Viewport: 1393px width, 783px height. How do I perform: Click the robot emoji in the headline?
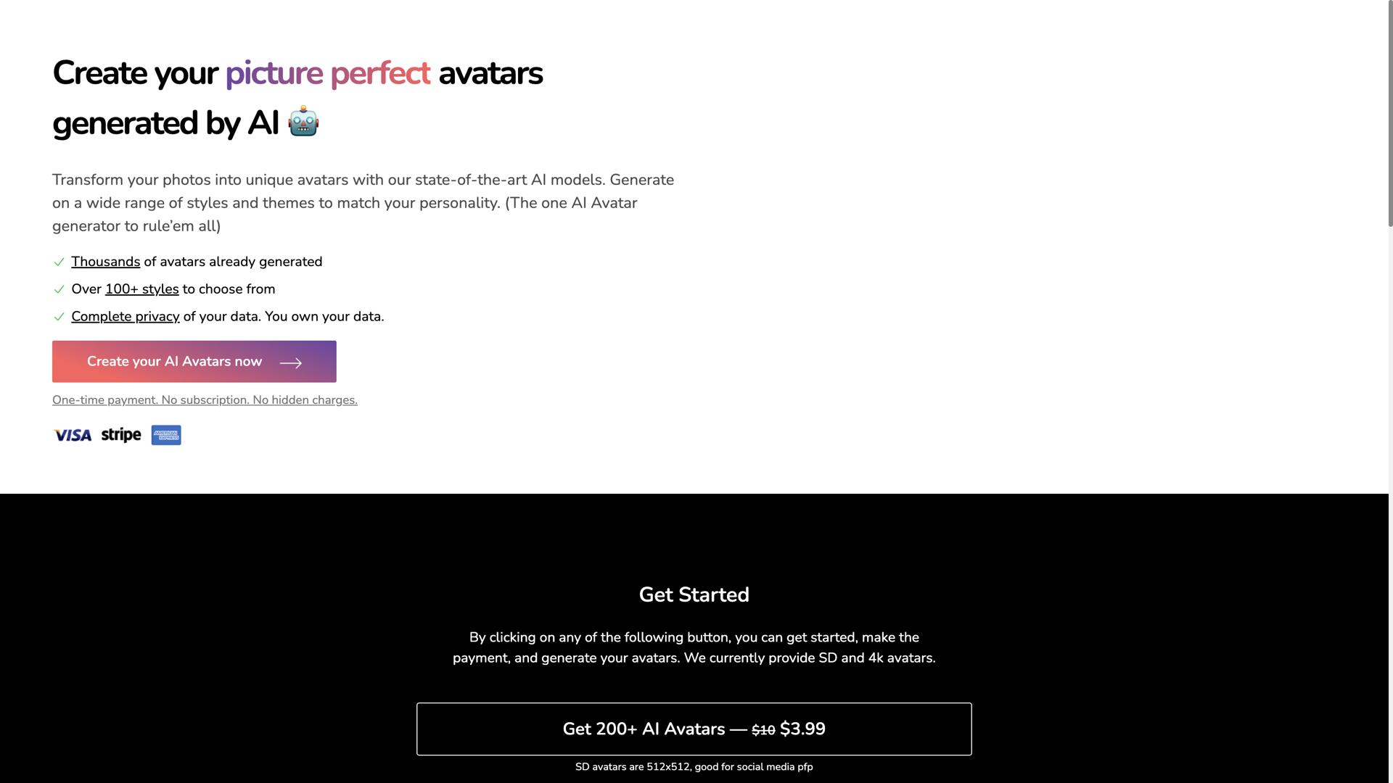coord(303,121)
